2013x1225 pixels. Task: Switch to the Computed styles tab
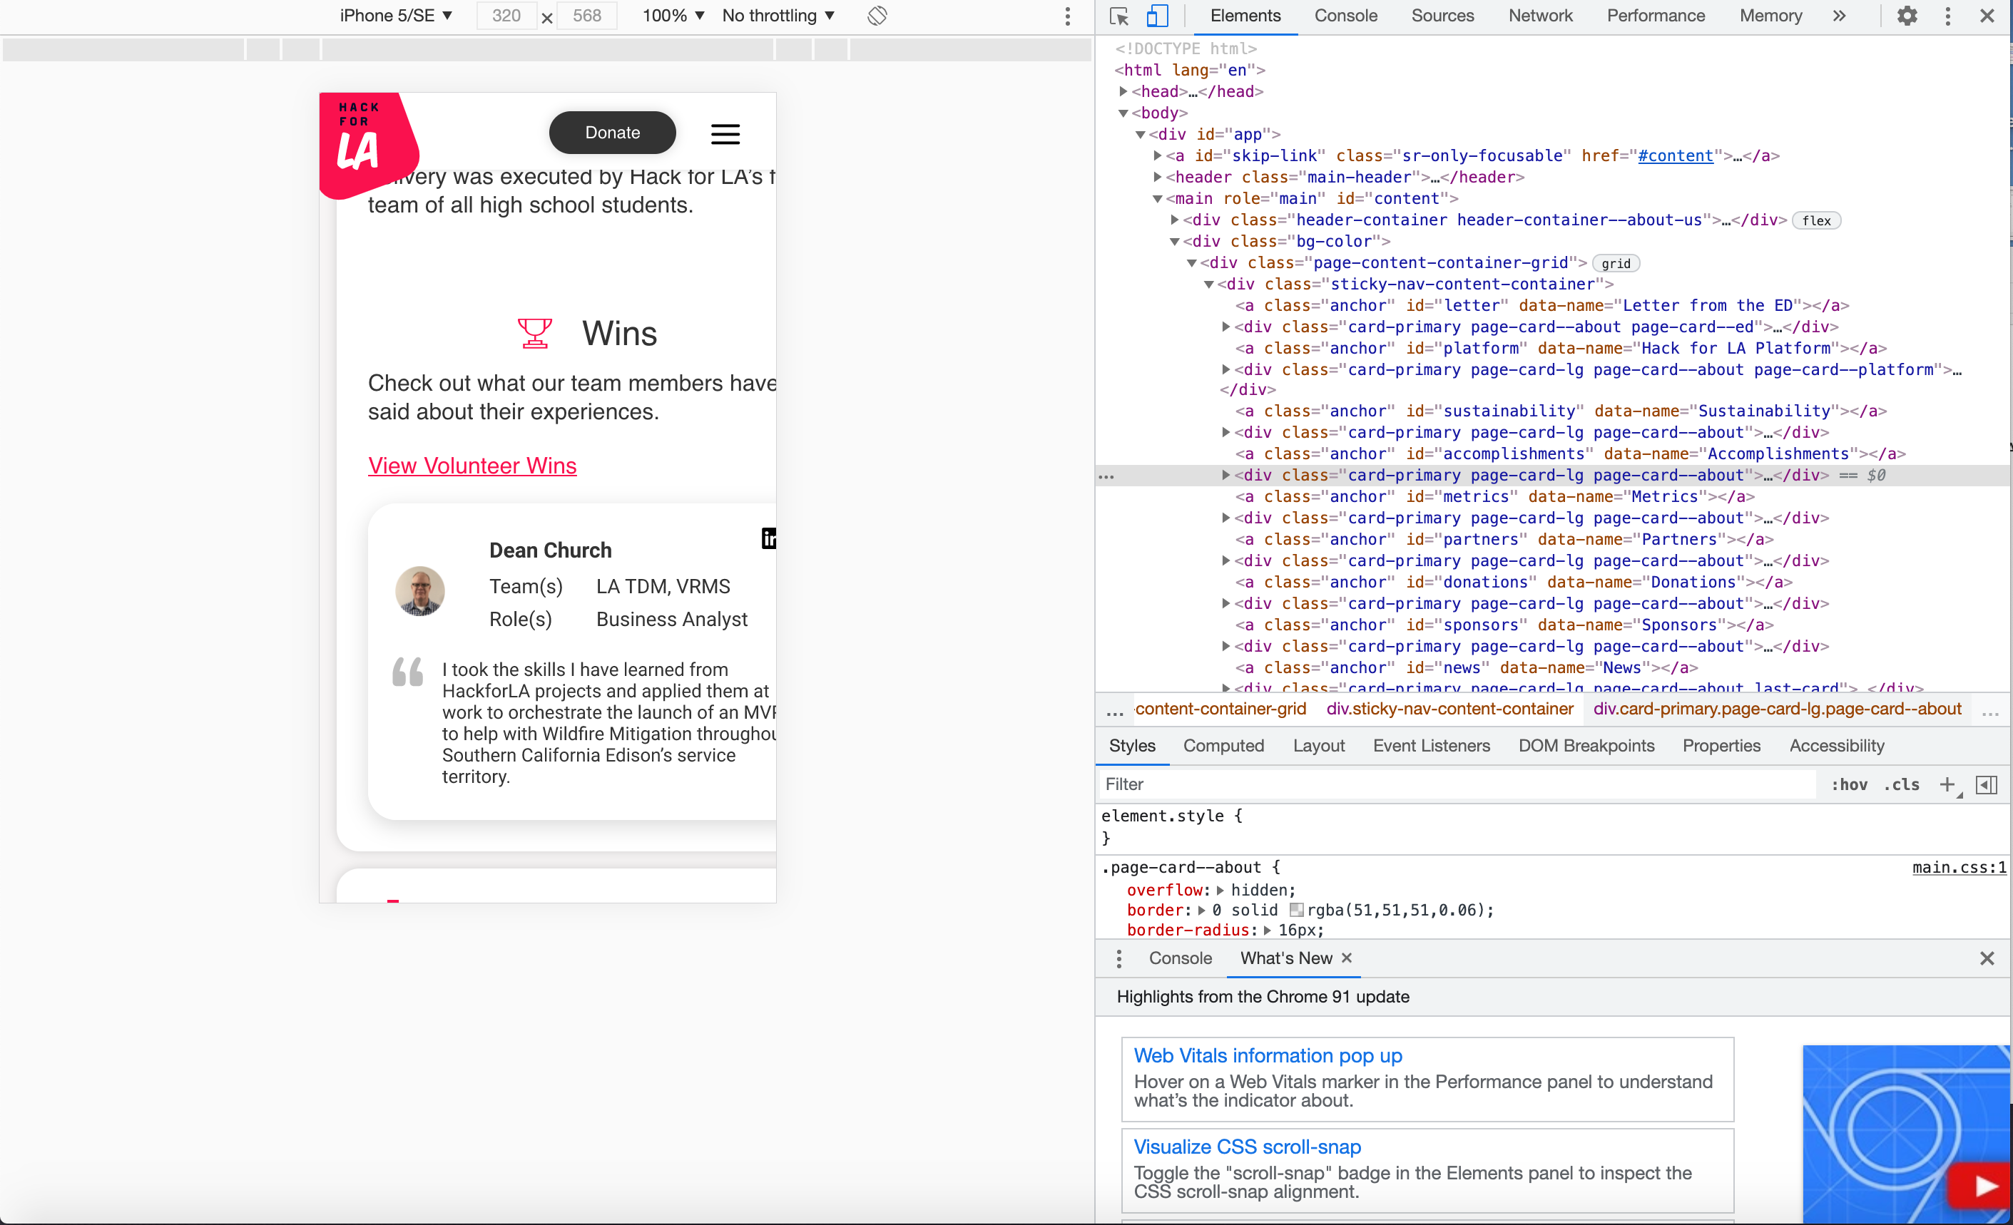click(1223, 746)
